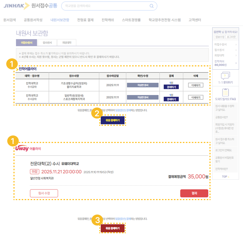Click the JINHAK logo
This screenshot has height=235, width=243.
point(14,6)
